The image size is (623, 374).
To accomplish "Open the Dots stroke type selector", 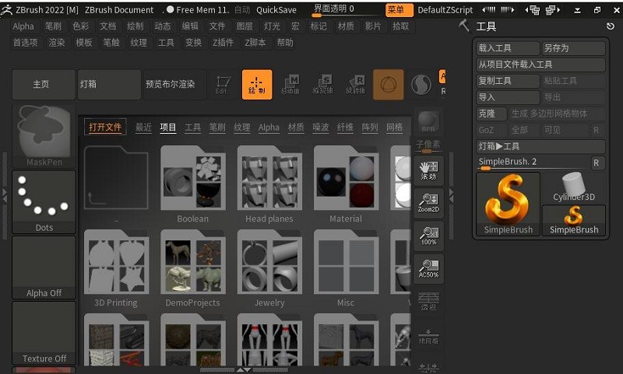I will tap(44, 202).
